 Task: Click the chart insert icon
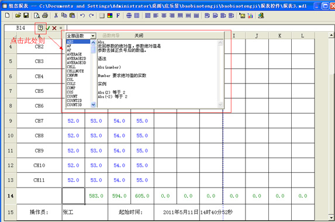click(x=250, y=16)
